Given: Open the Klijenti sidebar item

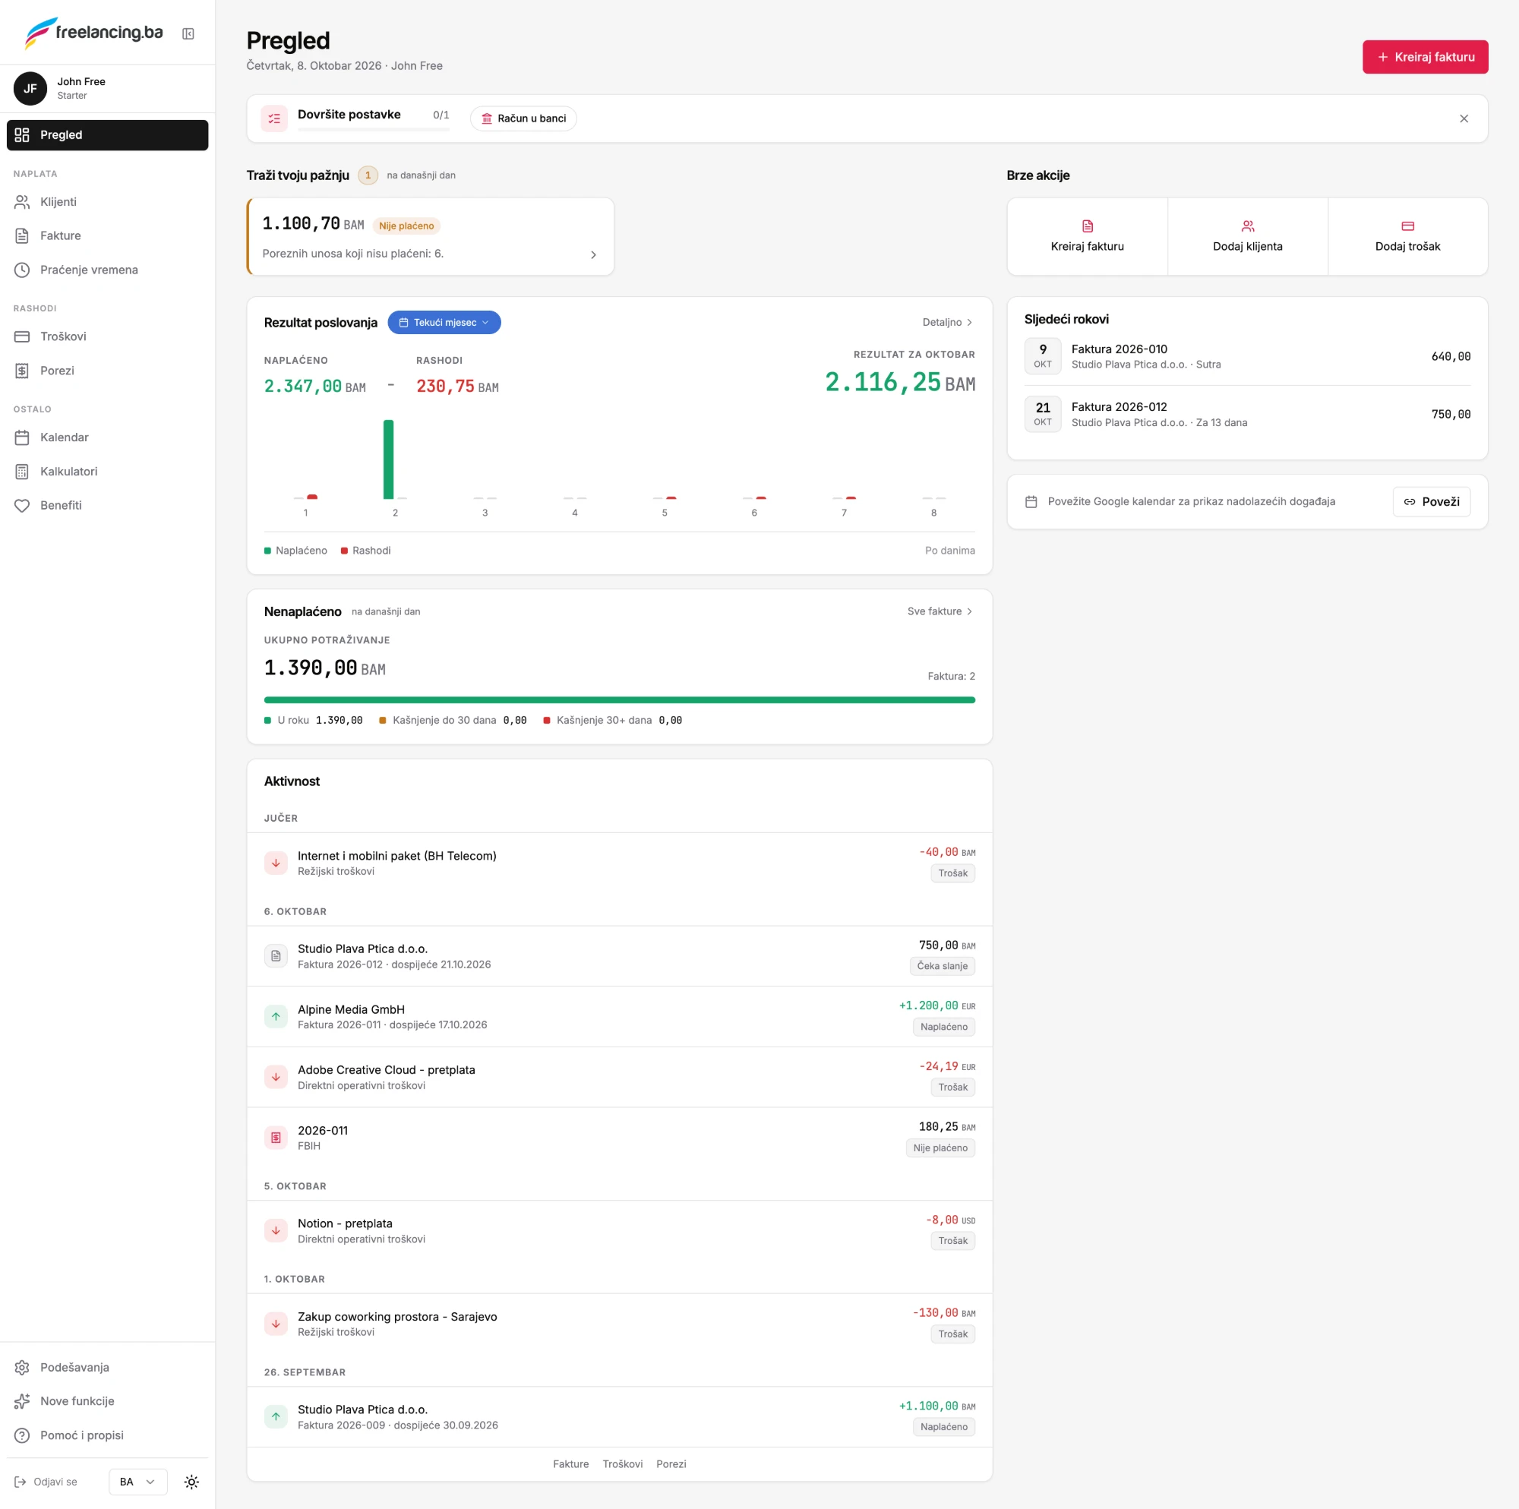Looking at the screenshot, I should coord(108,202).
